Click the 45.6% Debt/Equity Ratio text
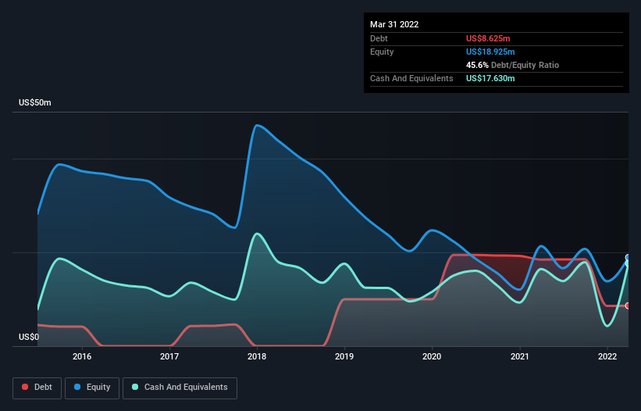Viewport: 641px width, 411px height. (x=512, y=65)
